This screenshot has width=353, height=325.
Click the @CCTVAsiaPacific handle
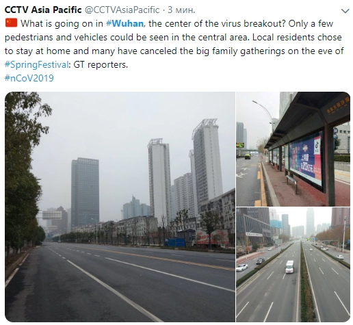pos(122,10)
